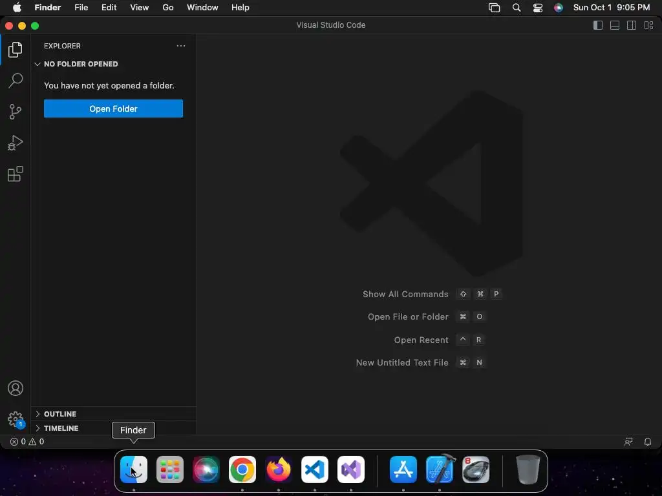The height and width of the screenshot is (496, 662).
Task: Open the View menu
Action: (140, 8)
